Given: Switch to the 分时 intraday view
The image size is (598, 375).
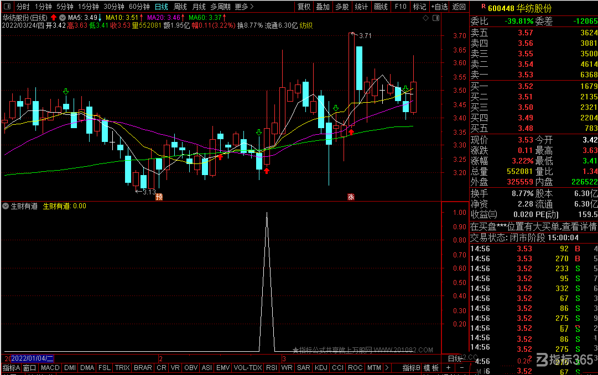Looking at the screenshot, I should pos(23,7).
